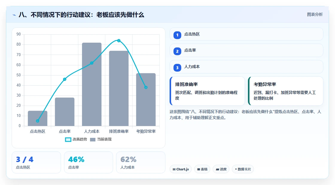Click the 当前表现 legend label

pos(104,139)
